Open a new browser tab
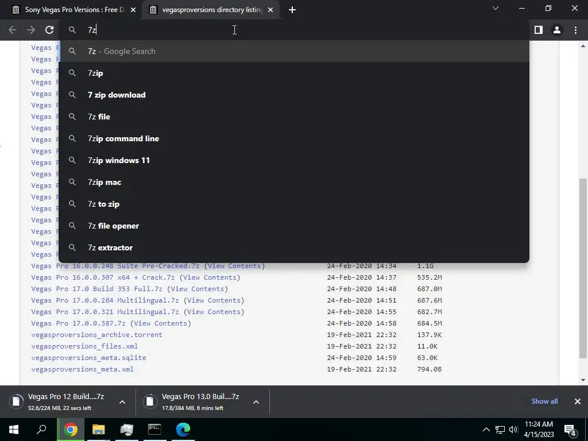 point(292,10)
